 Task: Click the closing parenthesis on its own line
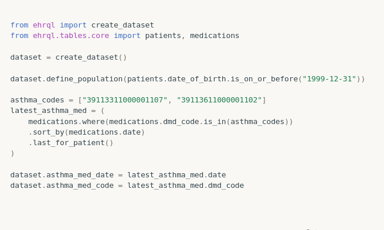tap(12, 153)
